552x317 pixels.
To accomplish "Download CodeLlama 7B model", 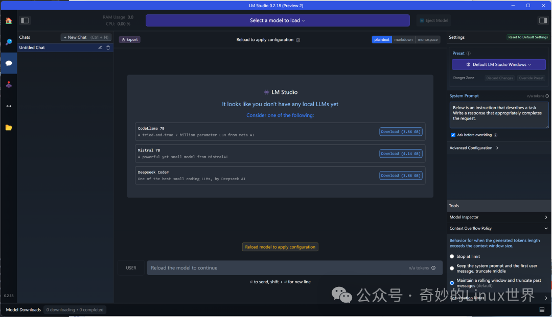I will pyautogui.click(x=401, y=132).
